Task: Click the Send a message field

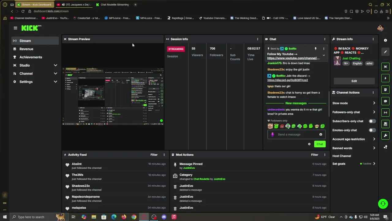Action: [296, 134]
